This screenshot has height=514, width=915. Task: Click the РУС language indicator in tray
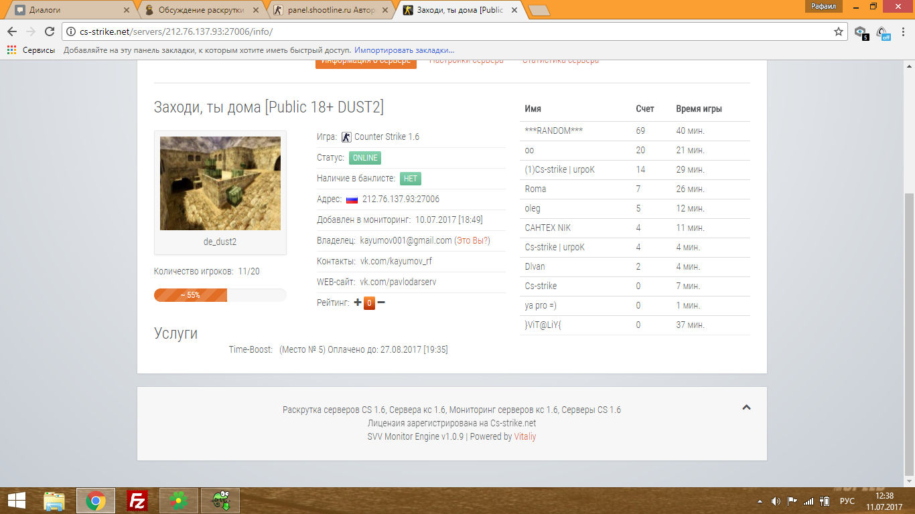(x=847, y=501)
